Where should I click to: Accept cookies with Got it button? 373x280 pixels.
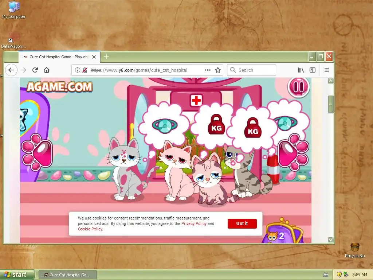coord(242,223)
